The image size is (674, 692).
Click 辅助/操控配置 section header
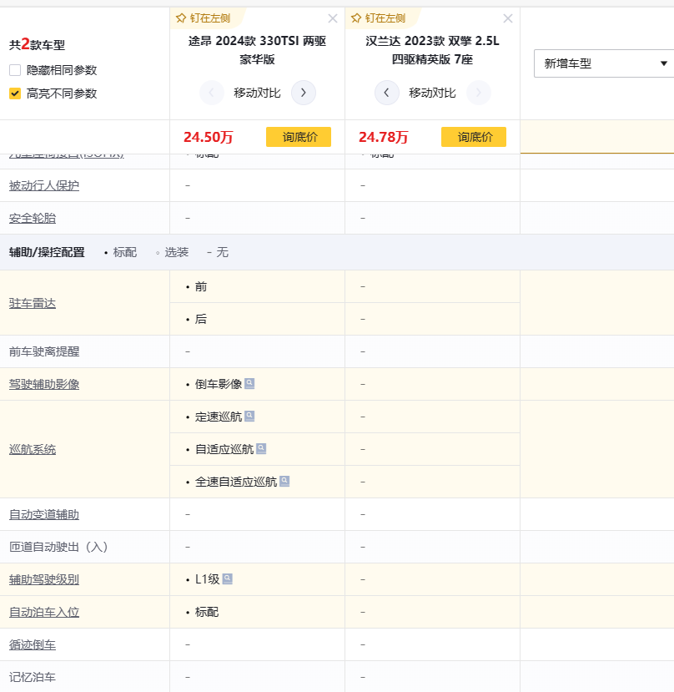tap(47, 252)
